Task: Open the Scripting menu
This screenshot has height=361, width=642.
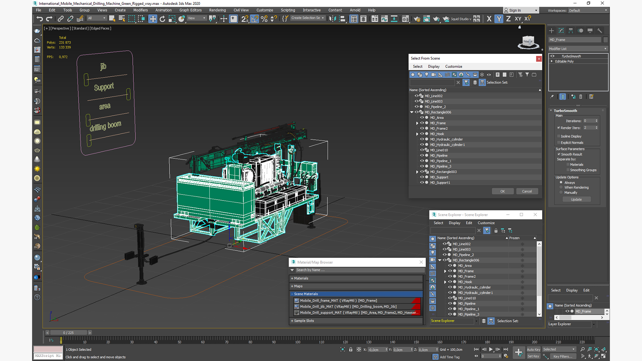Action: click(288, 10)
